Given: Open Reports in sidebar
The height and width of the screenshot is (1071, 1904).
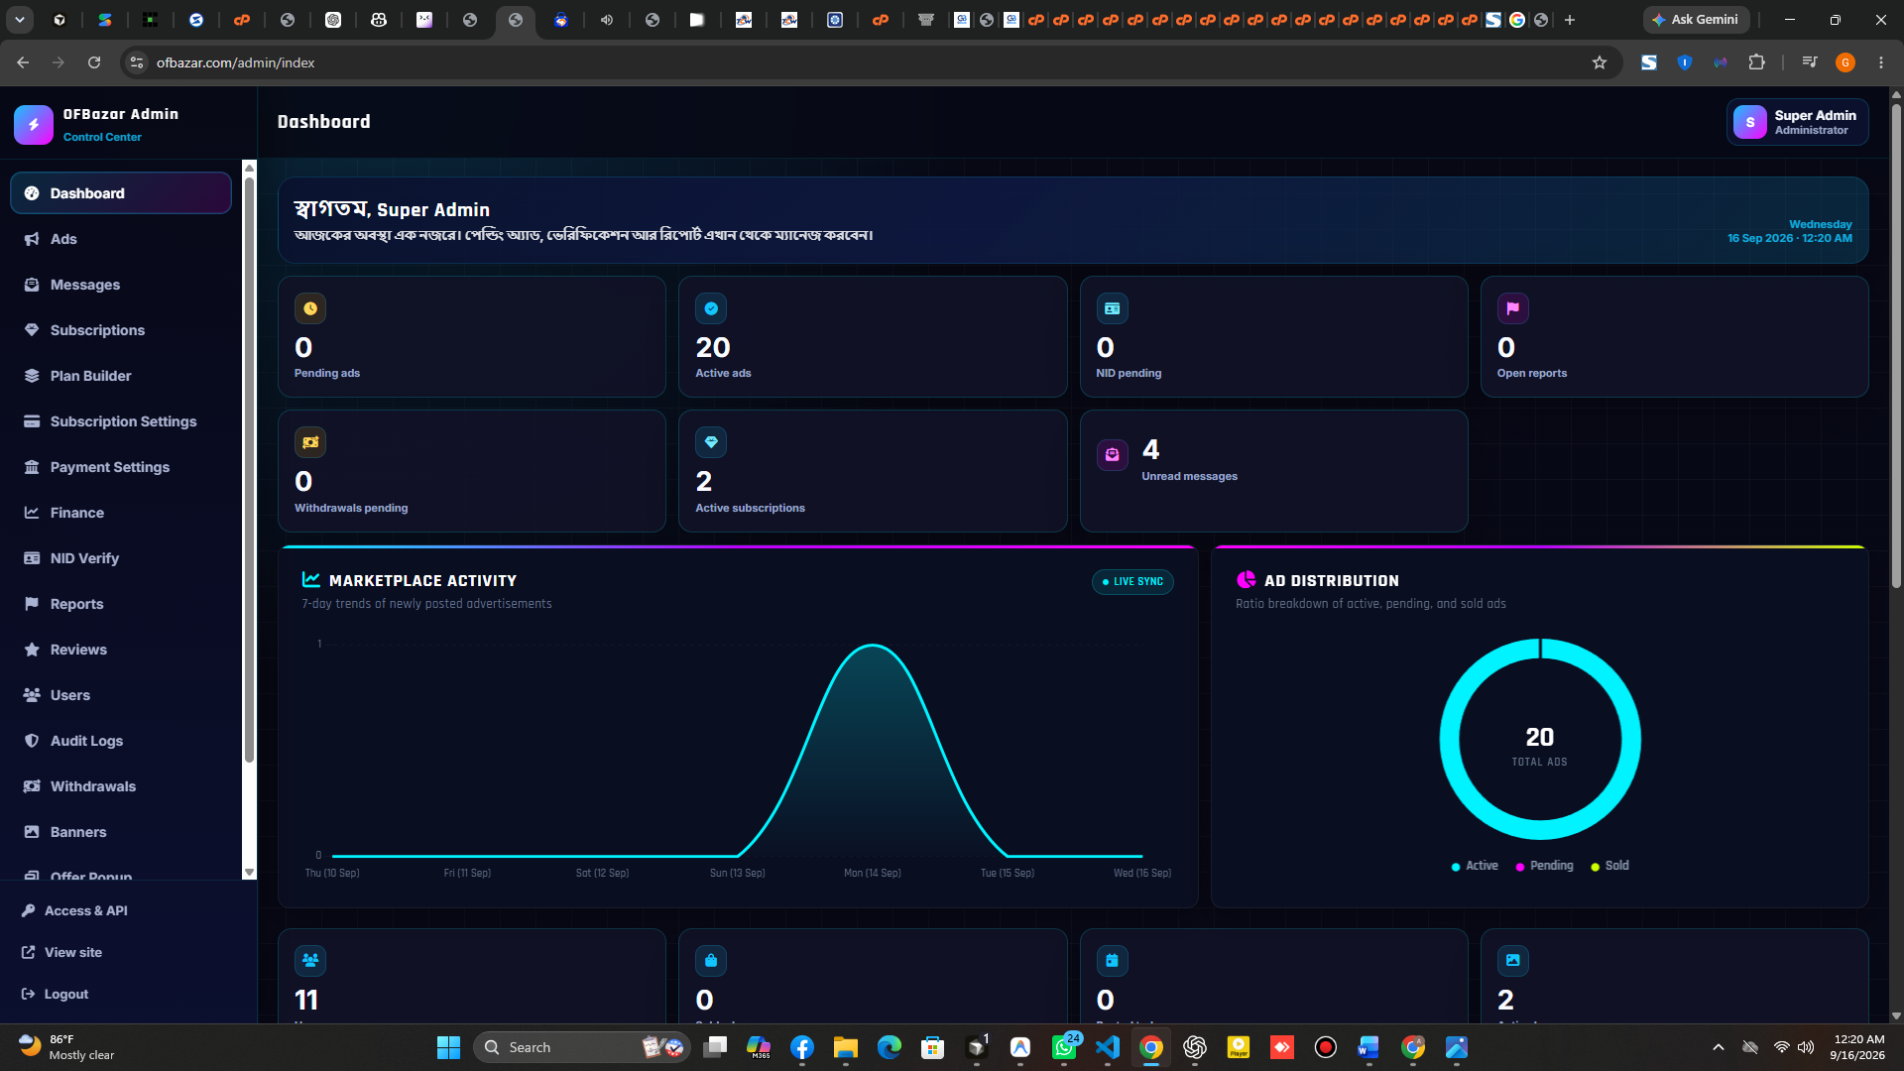Looking at the screenshot, I should (x=121, y=604).
